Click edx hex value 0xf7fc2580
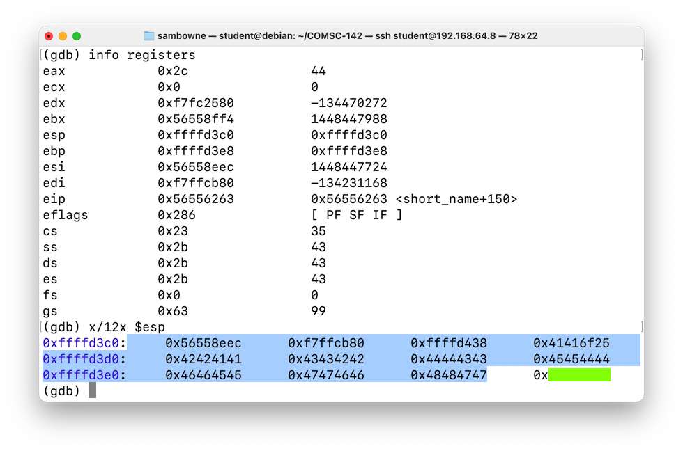Viewport: 683px width, 453px height. pyautogui.click(x=196, y=103)
